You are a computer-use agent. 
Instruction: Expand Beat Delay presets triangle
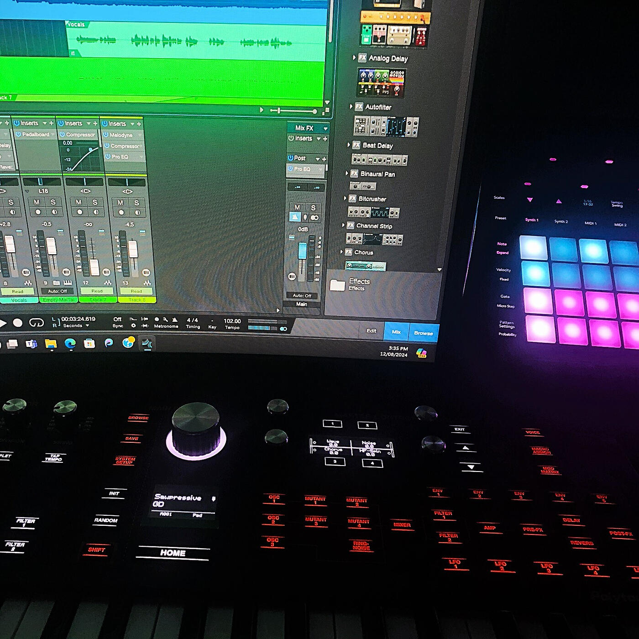(349, 145)
